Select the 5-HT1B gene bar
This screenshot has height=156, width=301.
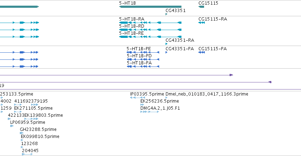150,7
